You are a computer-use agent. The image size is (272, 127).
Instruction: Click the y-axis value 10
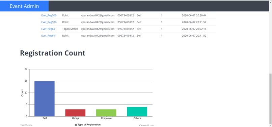[x=26, y=93]
